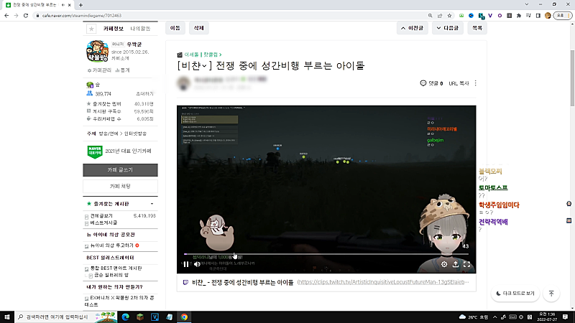Open the Minecraft block taskbar icon
Screen dimensions: 575x323
tap(140, 317)
